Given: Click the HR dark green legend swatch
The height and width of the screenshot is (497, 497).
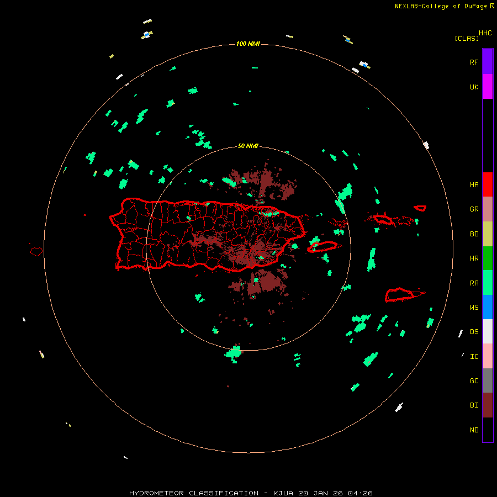Looking at the screenshot, I should (x=488, y=258).
